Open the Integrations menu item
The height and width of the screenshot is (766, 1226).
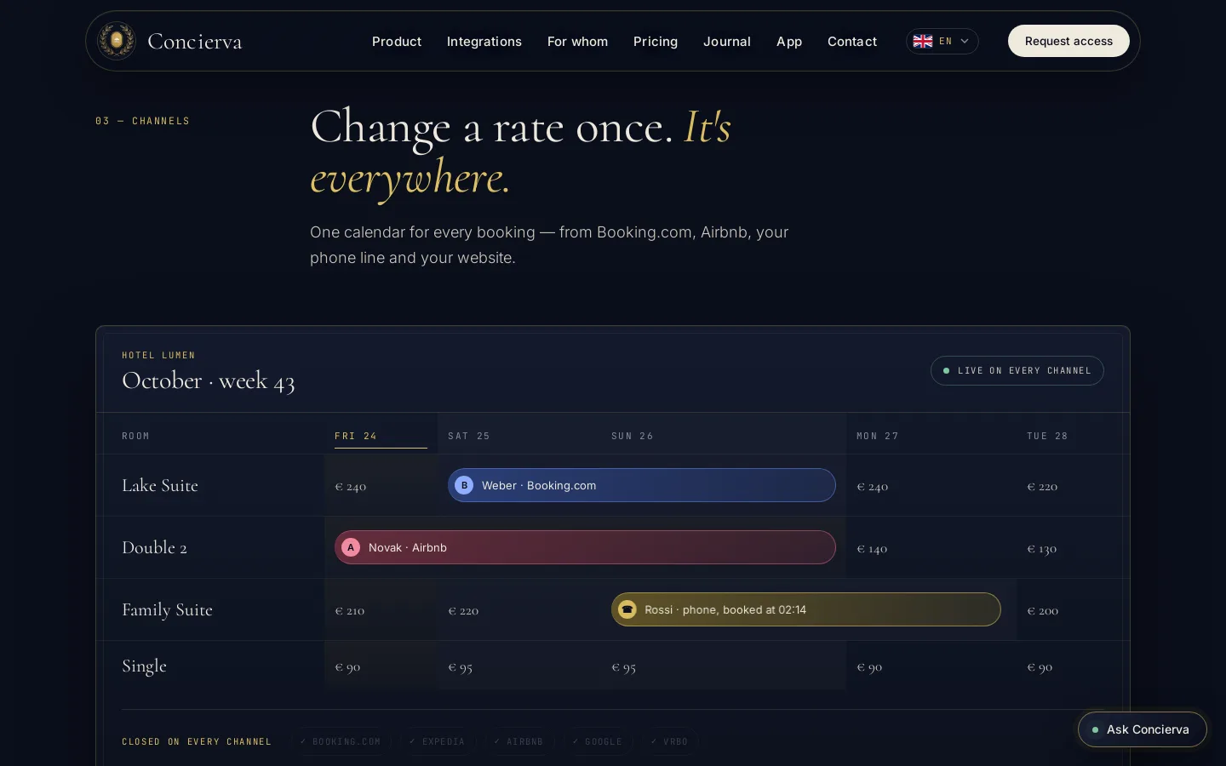point(484,41)
